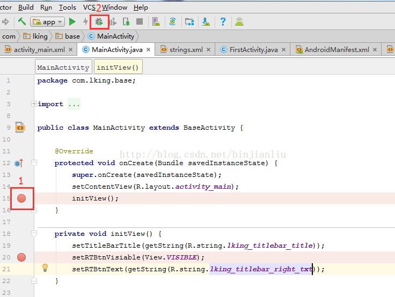395x297 pixels.
Task: Open related XML file gutter icon line 9
Action: click(x=20, y=128)
